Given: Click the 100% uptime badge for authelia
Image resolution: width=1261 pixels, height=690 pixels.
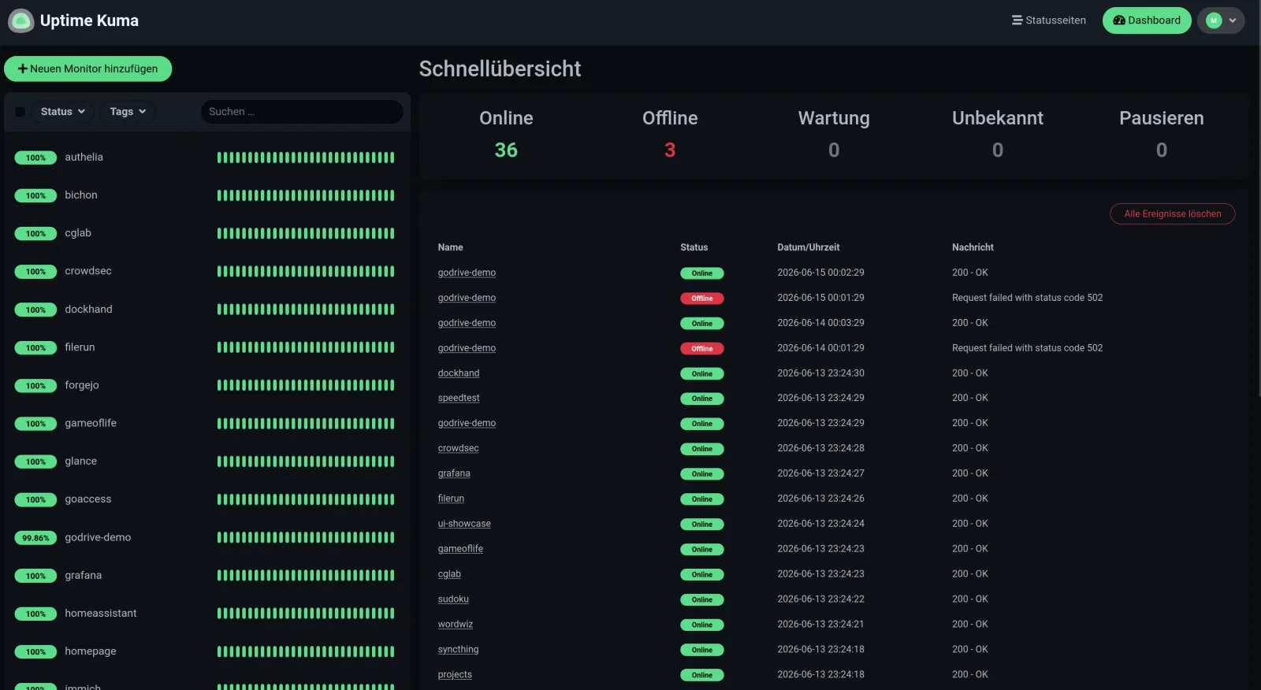Looking at the screenshot, I should [35, 158].
